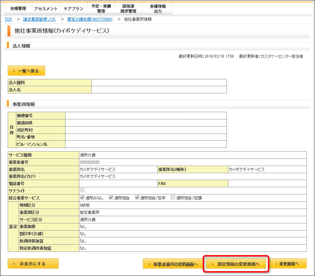
Task: Click the 事業規模 label cell
Action: (x=49, y=226)
